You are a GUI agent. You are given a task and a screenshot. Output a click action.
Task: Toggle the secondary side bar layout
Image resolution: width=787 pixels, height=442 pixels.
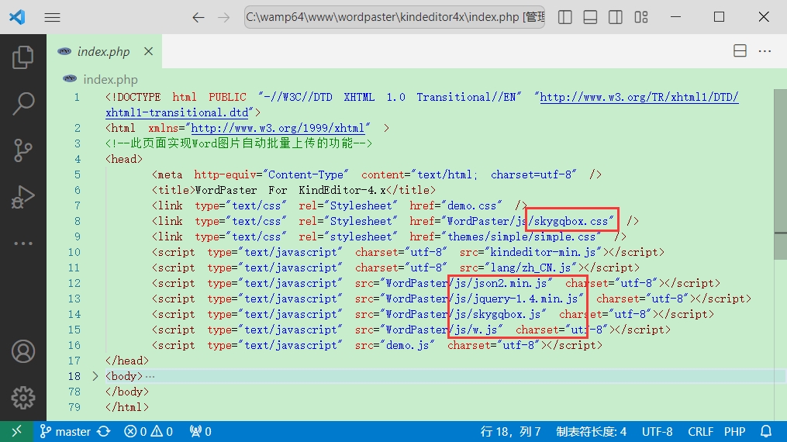615,17
